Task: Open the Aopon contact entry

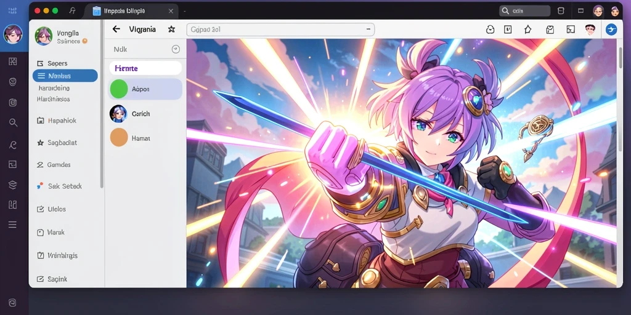Action: [145, 89]
